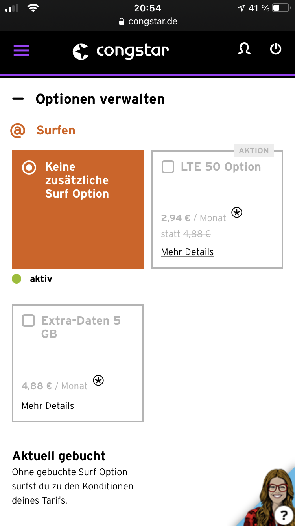
Task: Tap the Surfen category heading
Action: click(x=56, y=131)
